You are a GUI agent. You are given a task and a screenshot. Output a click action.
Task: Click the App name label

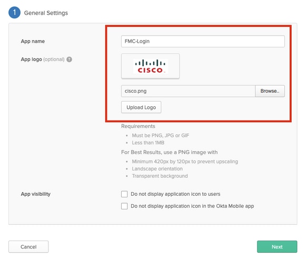point(33,41)
